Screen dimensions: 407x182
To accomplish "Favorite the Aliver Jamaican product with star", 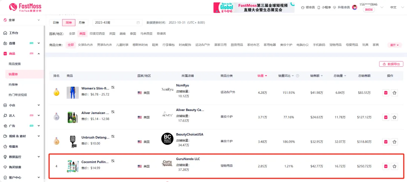I will click(x=395, y=117).
